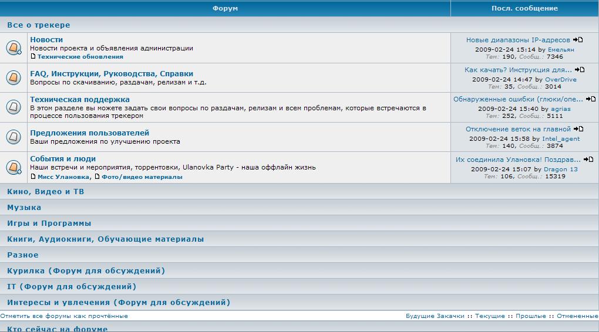Click the Форум column header
Image resolution: width=599 pixels, height=332 pixels.
pyautogui.click(x=225, y=8)
